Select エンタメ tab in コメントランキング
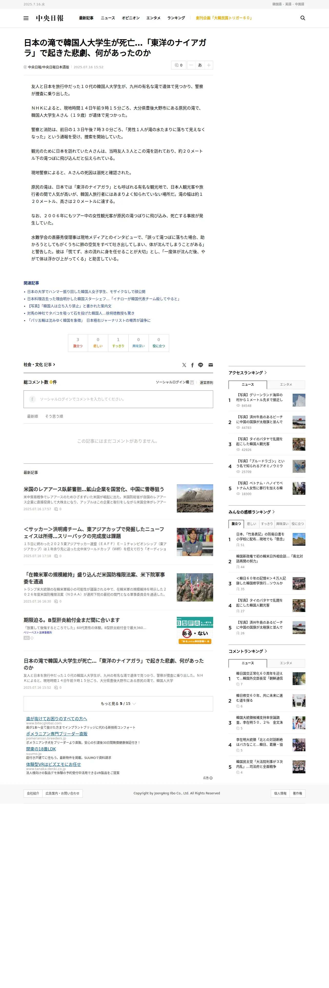Viewport: 329px width, 988px height. point(286,663)
